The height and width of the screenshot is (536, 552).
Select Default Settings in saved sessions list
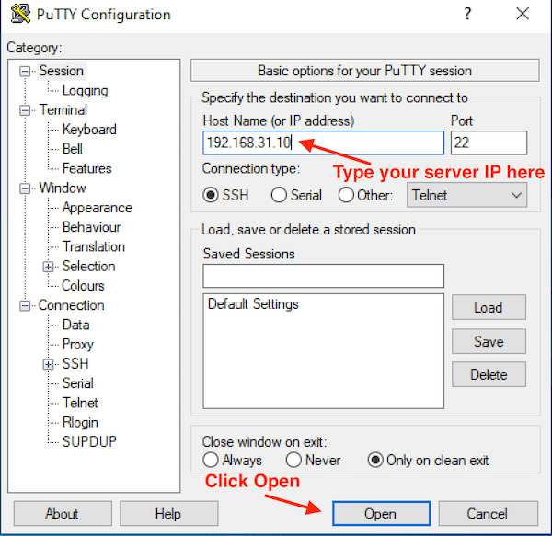click(x=253, y=304)
